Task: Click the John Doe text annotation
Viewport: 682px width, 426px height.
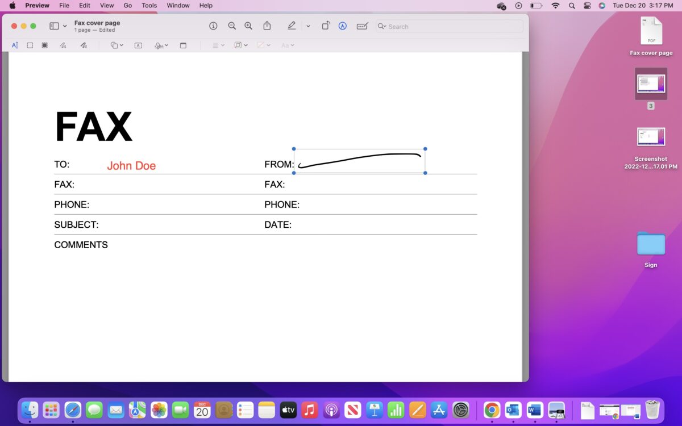Action: coord(131,166)
